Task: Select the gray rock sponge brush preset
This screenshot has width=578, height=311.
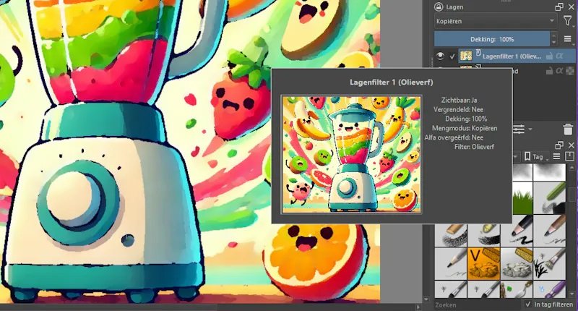Action: (x=517, y=263)
